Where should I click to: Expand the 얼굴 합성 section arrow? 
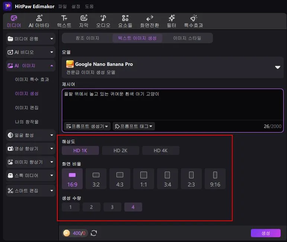[52, 135]
